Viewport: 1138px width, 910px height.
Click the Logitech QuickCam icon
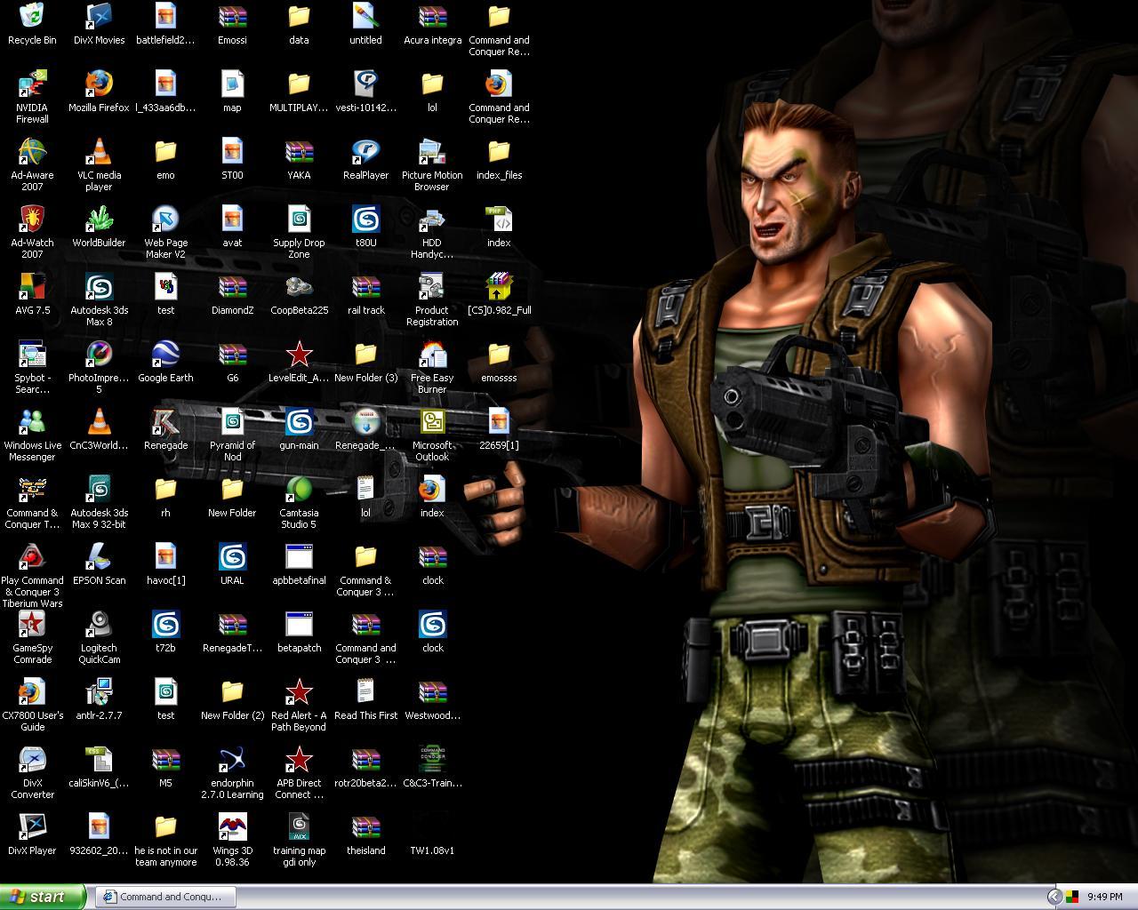coord(99,626)
